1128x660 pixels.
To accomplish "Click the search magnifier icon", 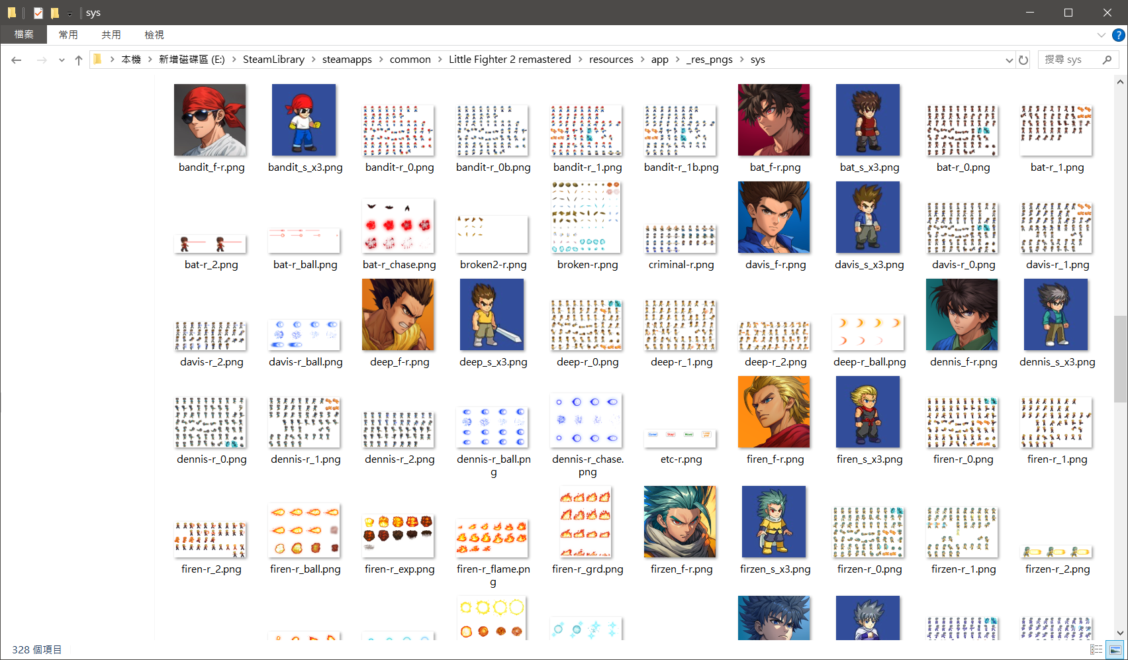I will click(1107, 60).
